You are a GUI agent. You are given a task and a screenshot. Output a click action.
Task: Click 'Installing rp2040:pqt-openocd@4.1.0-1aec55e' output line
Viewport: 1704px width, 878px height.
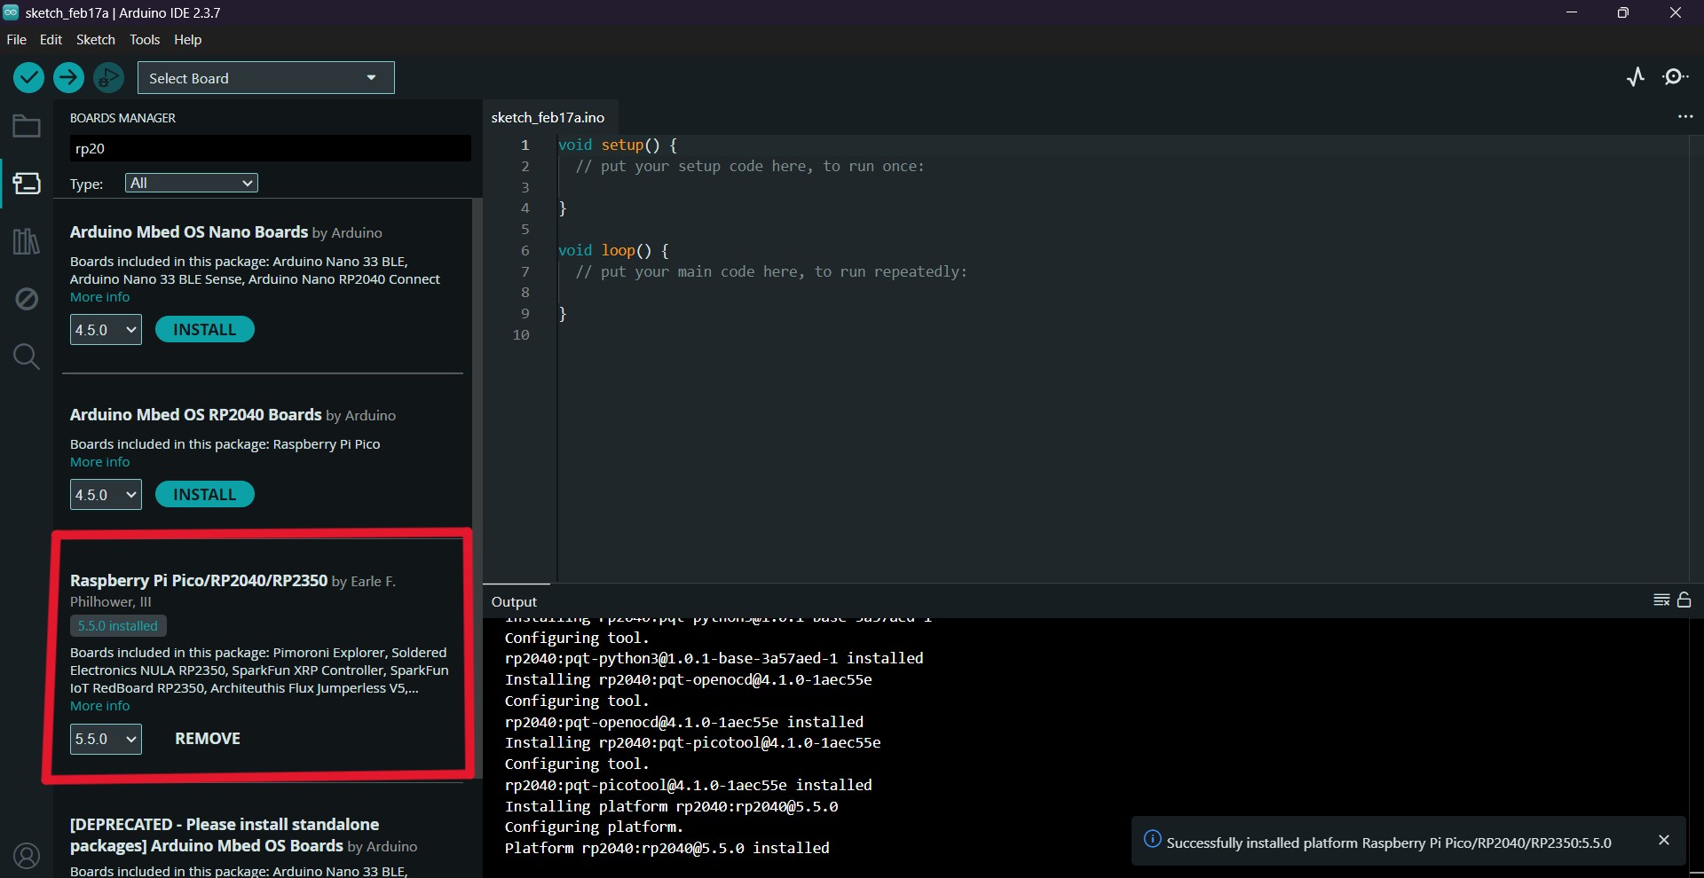point(689,679)
